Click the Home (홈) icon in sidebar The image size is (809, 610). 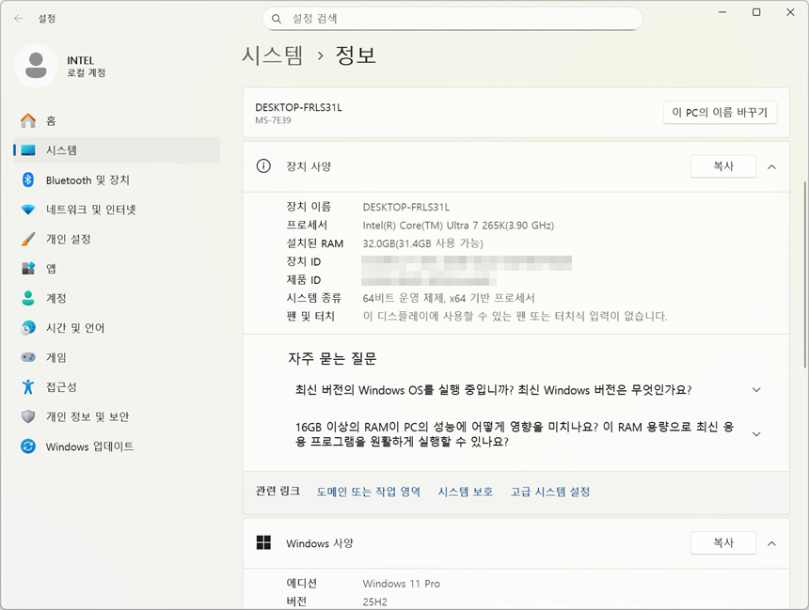[x=28, y=120]
